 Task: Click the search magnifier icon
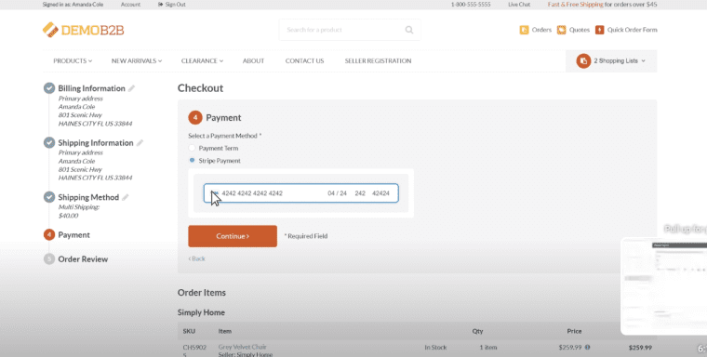pos(409,30)
